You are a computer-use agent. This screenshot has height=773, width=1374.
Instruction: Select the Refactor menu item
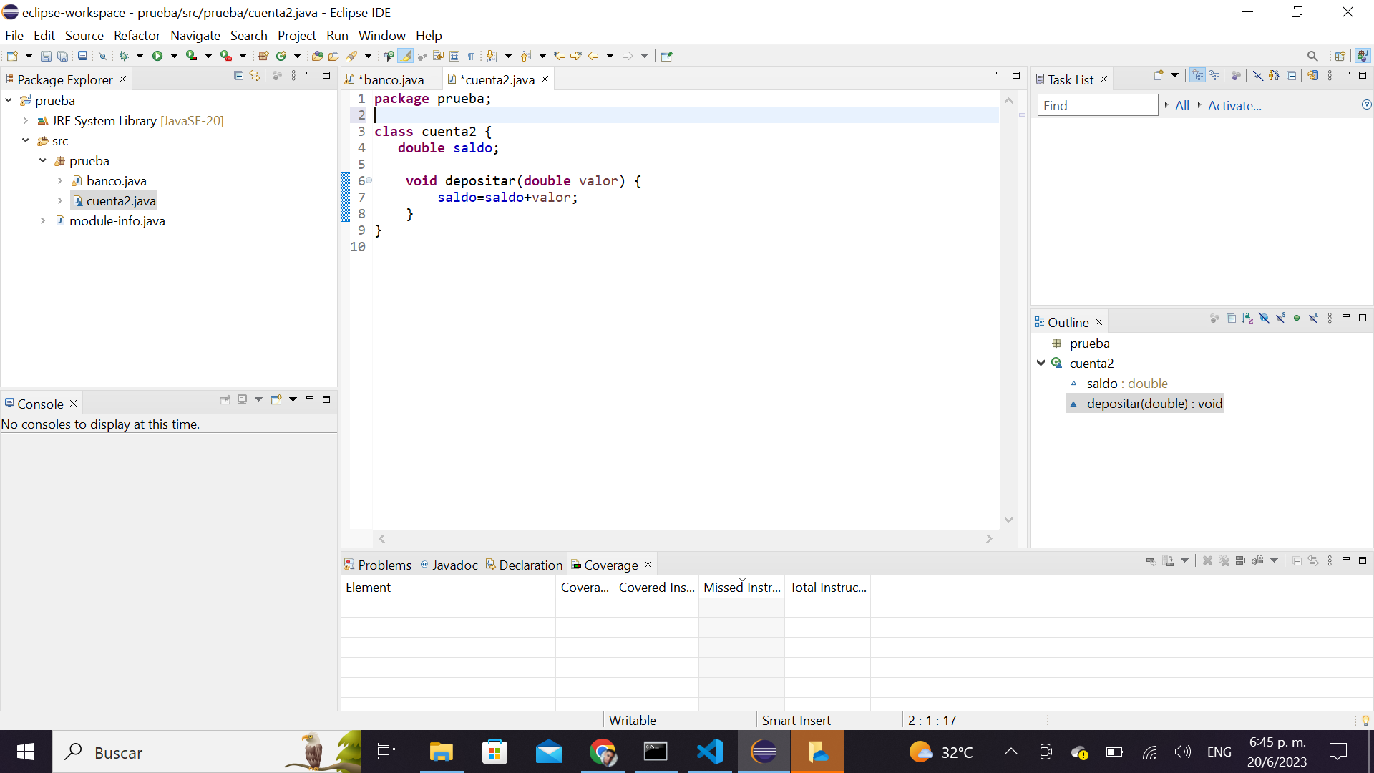(137, 35)
